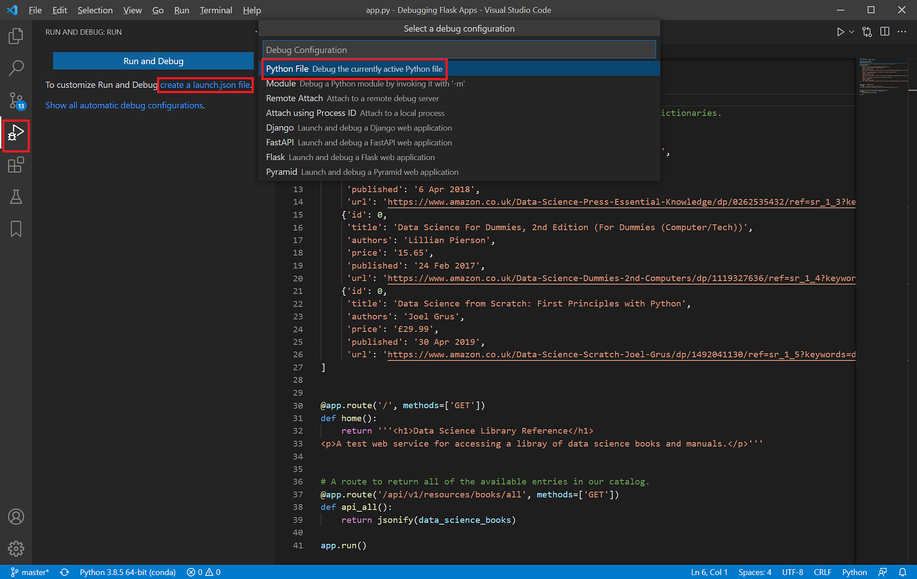917x579 pixels.
Task: Click the code minimap preview
Action: [882, 76]
